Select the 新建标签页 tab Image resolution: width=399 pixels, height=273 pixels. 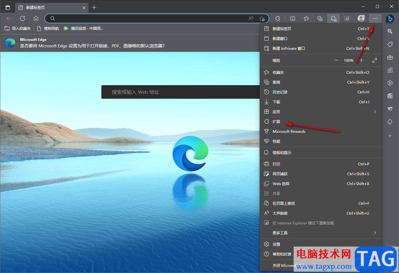52,8
